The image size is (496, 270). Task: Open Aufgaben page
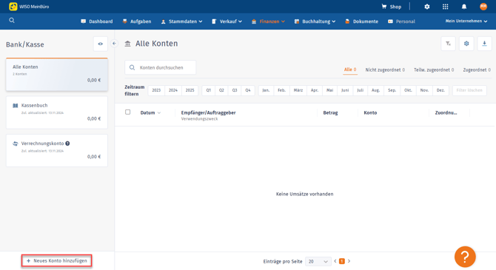click(x=137, y=21)
